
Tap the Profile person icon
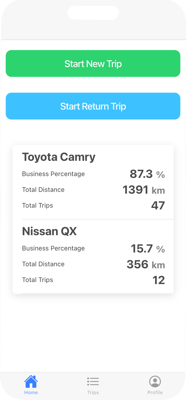(155, 382)
